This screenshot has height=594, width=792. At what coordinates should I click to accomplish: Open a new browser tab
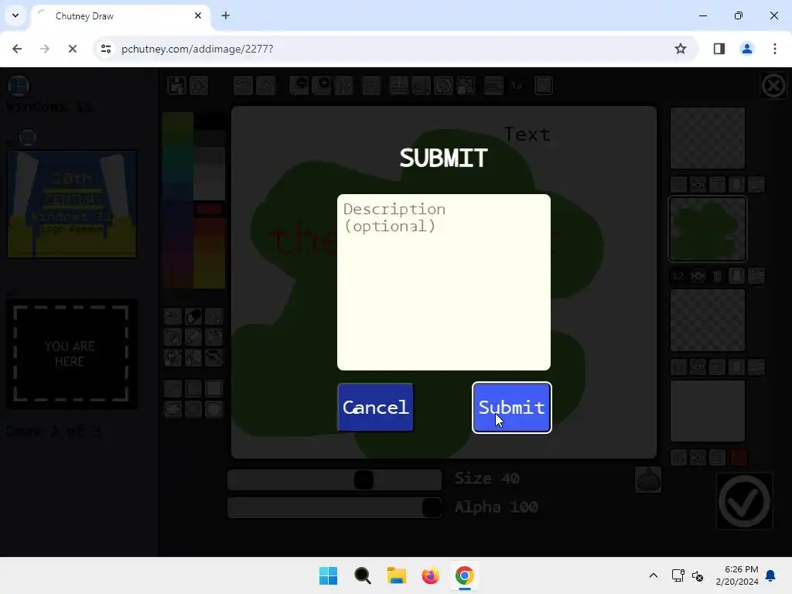pyautogui.click(x=225, y=15)
